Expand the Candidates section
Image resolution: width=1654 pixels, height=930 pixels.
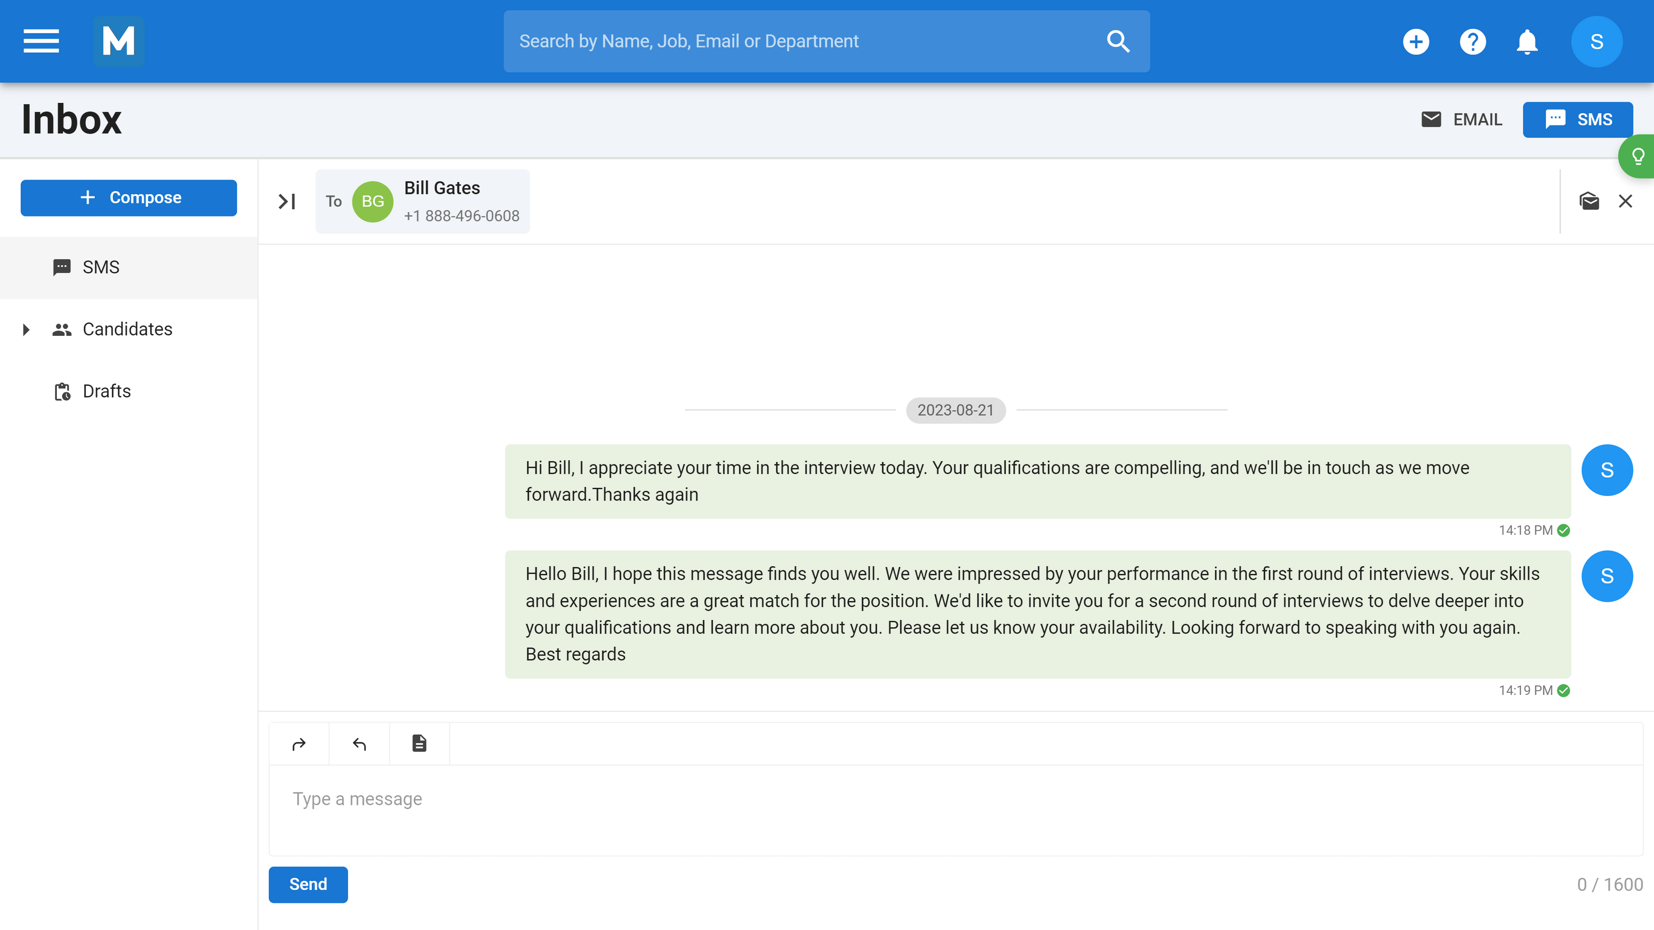click(26, 329)
